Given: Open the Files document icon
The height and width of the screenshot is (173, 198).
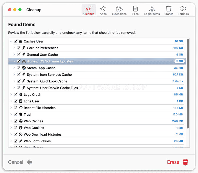Looking at the screenshot, I should pyautogui.click(x=135, y=9).
